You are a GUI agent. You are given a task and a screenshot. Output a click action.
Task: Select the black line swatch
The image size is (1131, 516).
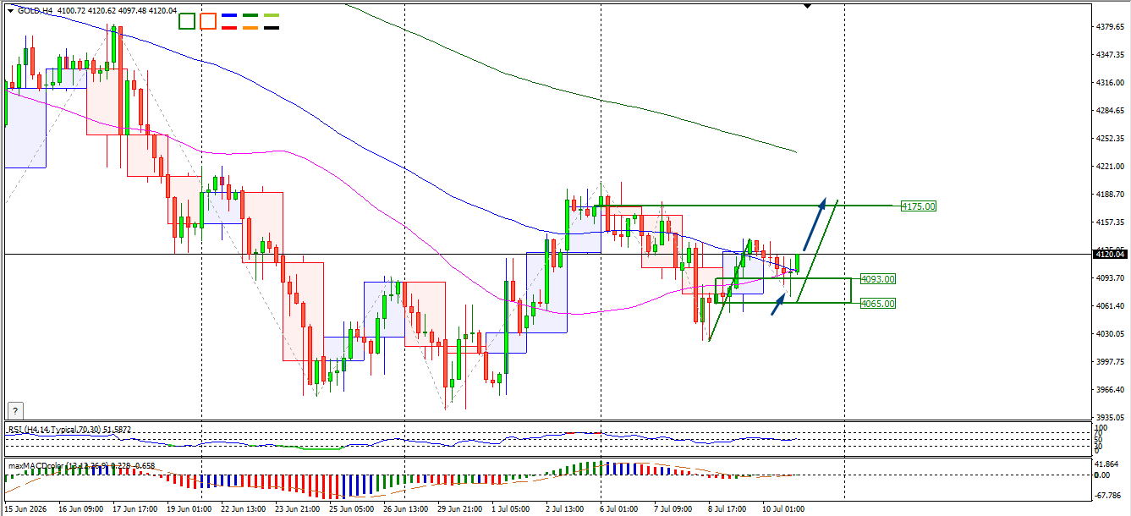272,28
